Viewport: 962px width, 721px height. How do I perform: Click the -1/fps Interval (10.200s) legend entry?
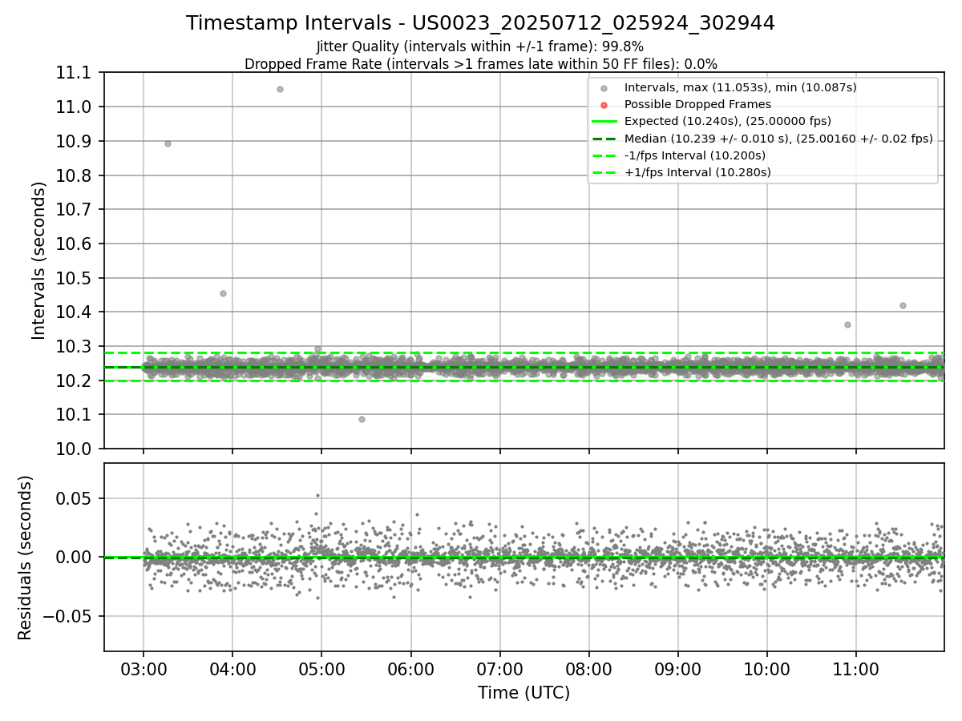click(x=694, y=155)
